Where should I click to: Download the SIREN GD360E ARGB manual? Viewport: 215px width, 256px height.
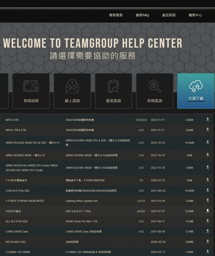pos(208,154)
